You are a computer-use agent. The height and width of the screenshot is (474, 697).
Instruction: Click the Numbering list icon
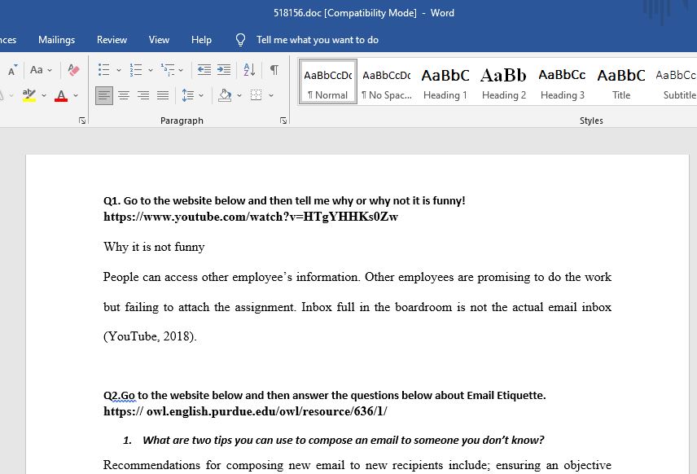coord(136,70)
